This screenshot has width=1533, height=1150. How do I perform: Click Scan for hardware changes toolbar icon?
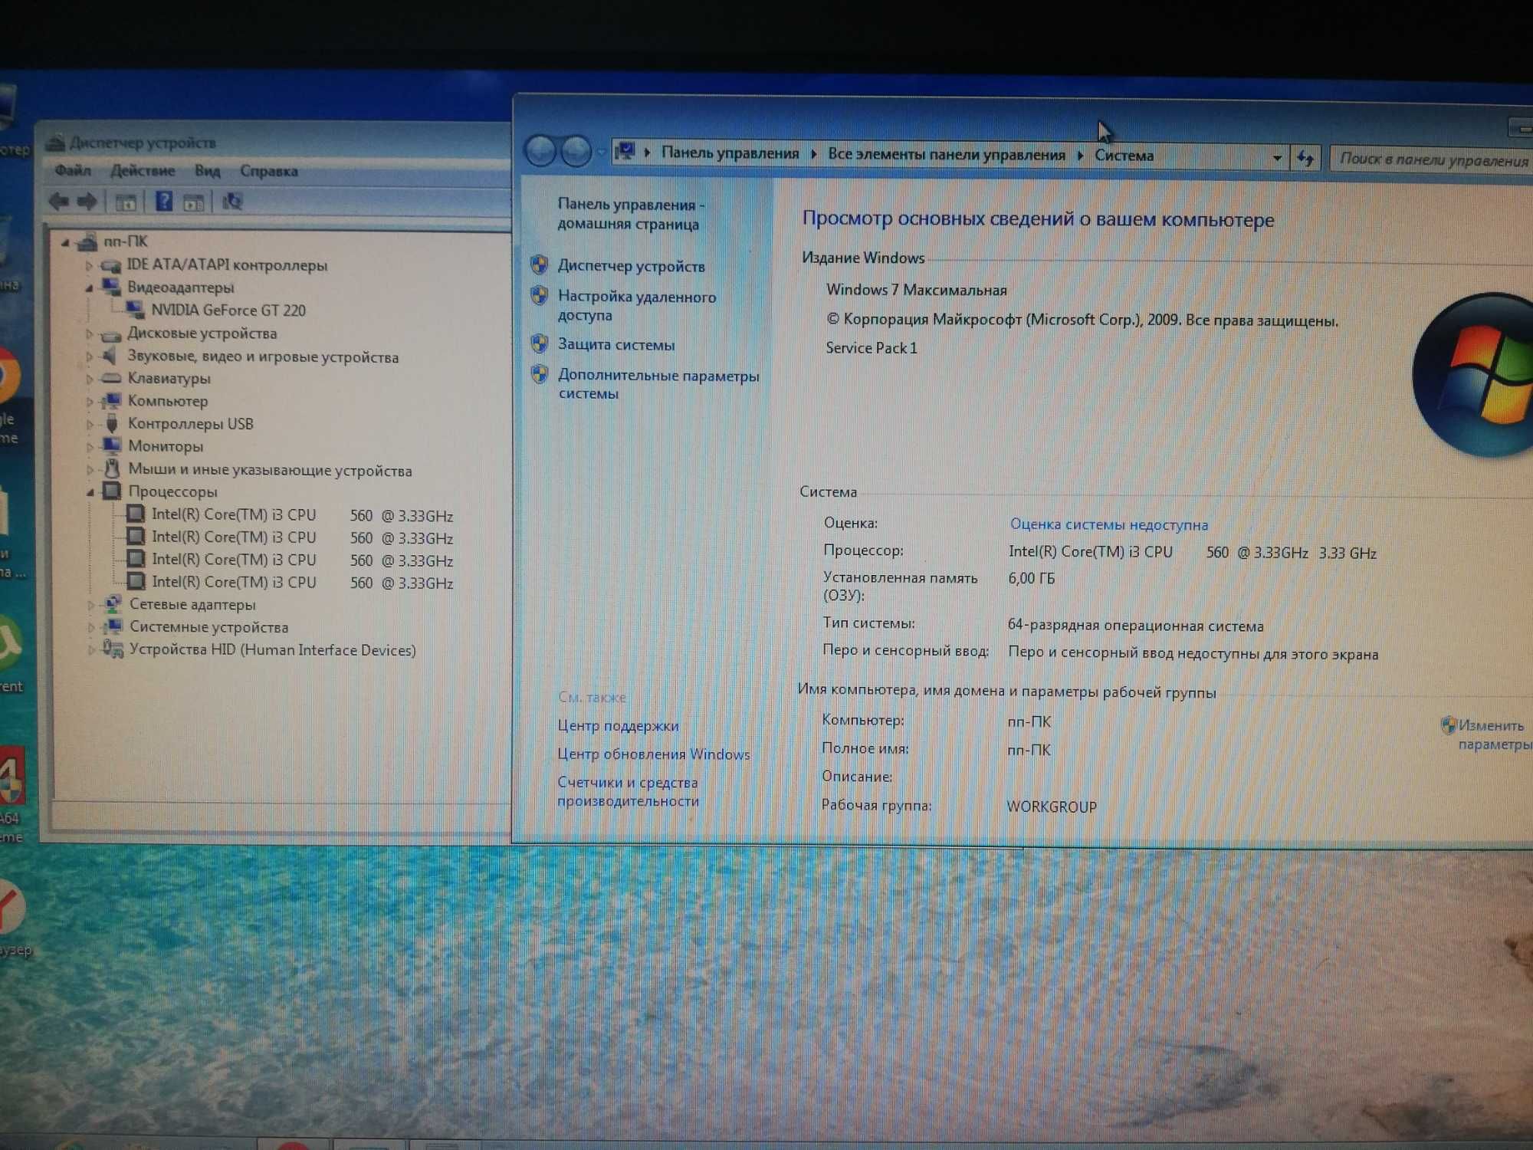click(x=231, y=202)
